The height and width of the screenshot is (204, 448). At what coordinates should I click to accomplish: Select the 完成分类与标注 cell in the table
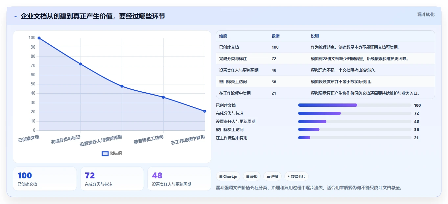pos(233,59)
